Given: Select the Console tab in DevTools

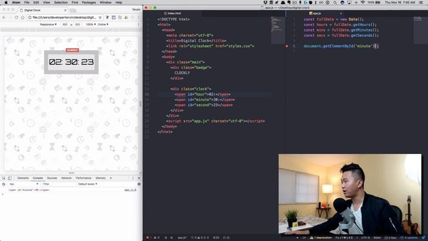Looking at the screenshot, I should [x=37, y=178].
